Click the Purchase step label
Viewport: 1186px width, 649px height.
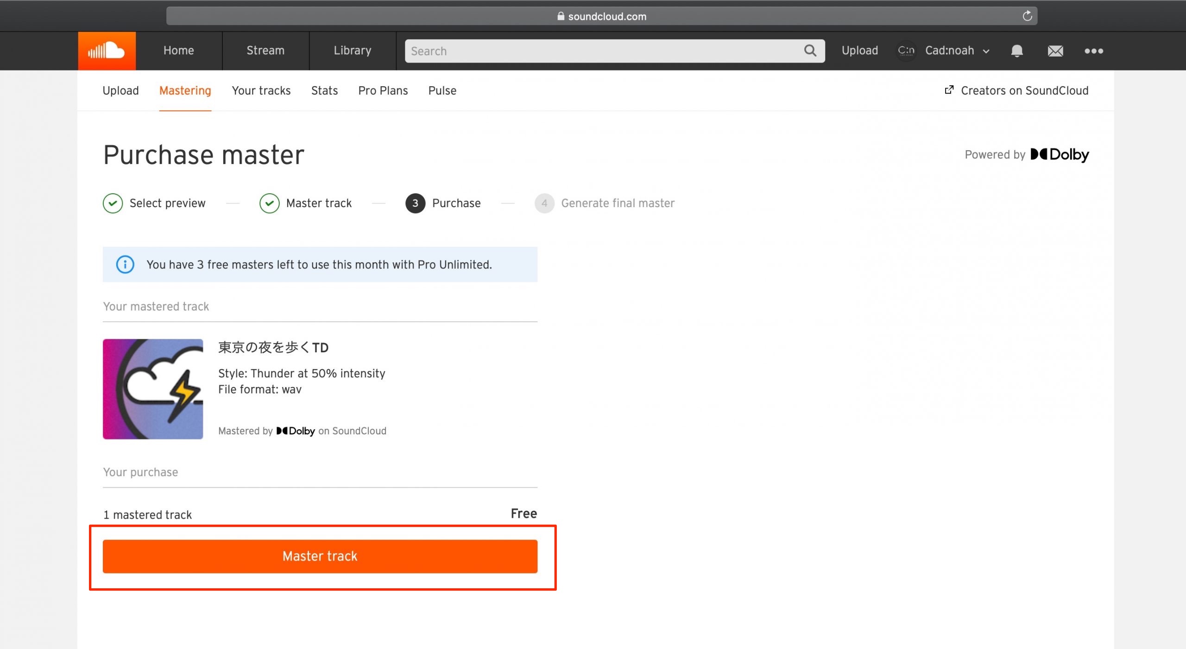tap(456, 203)
